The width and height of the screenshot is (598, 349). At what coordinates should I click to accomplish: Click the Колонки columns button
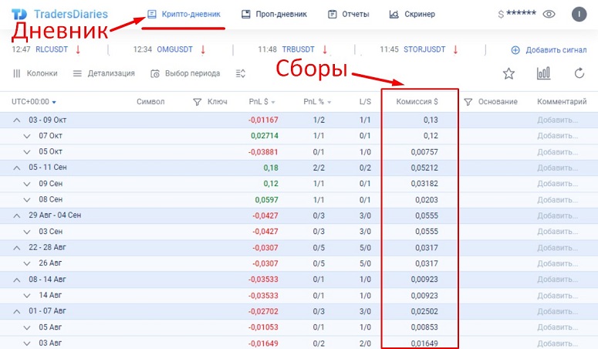(35, 73)
